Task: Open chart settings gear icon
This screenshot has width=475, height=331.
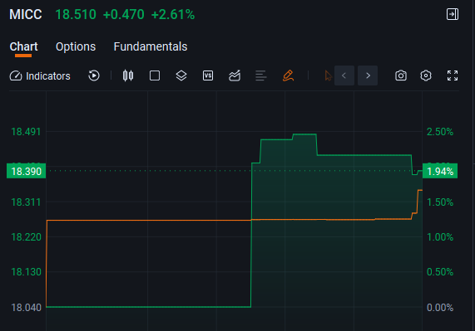Action: [426, 75]
